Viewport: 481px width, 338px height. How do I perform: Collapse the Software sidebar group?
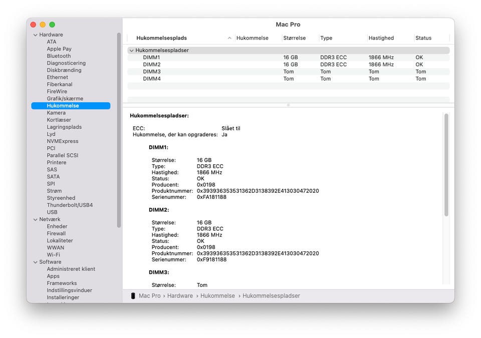(x=36, y=262)
